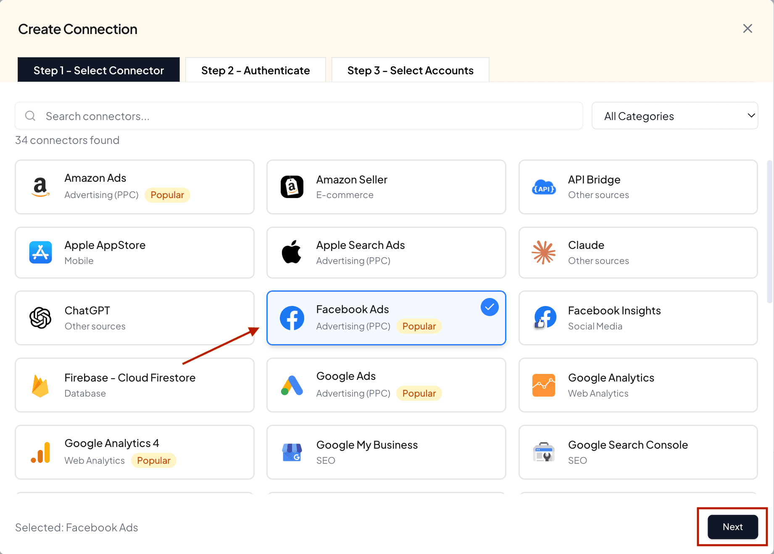774x554 pixels.
Task: Click Other sources label under ChatGPT
Action: click(x=95, y=326)
